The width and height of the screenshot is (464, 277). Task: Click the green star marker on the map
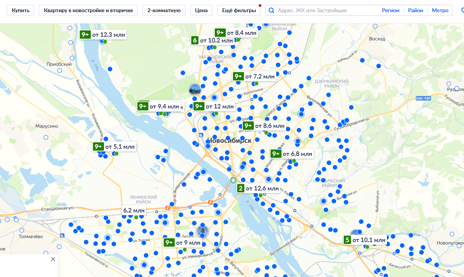coord(233,180)
